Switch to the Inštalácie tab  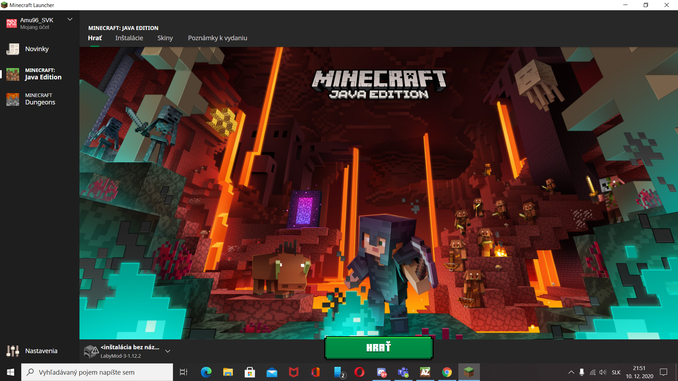coord(129,38)
